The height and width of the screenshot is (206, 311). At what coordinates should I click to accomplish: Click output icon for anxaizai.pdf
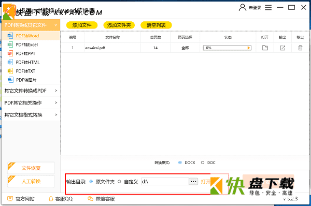click(x=282, y=48)
